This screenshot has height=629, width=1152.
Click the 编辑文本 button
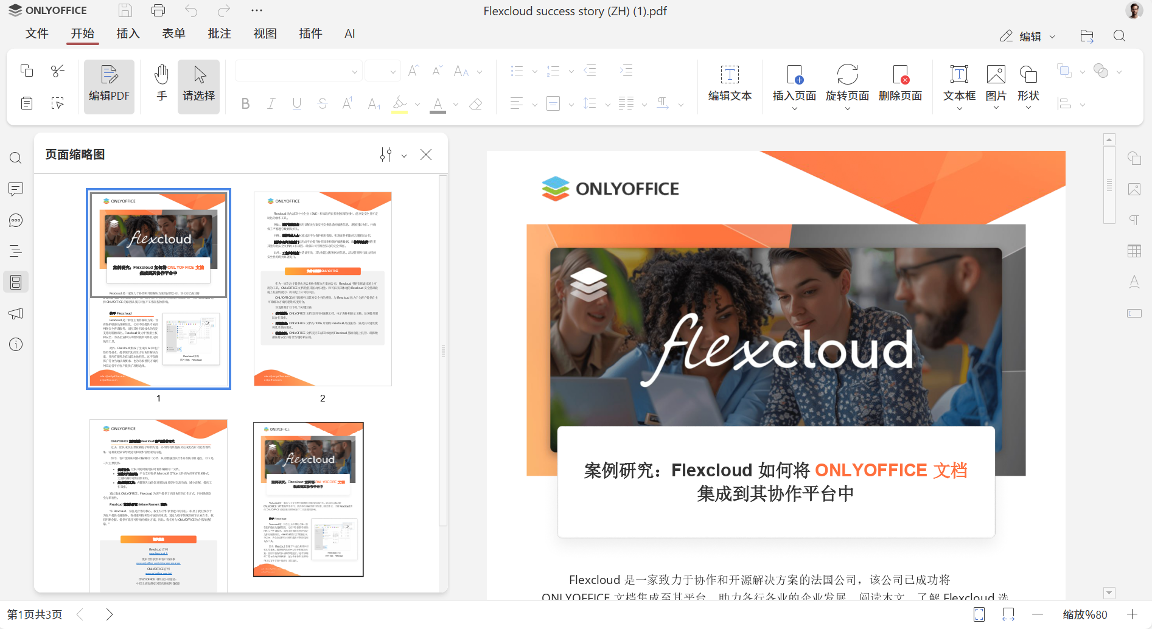pos(730,84)
